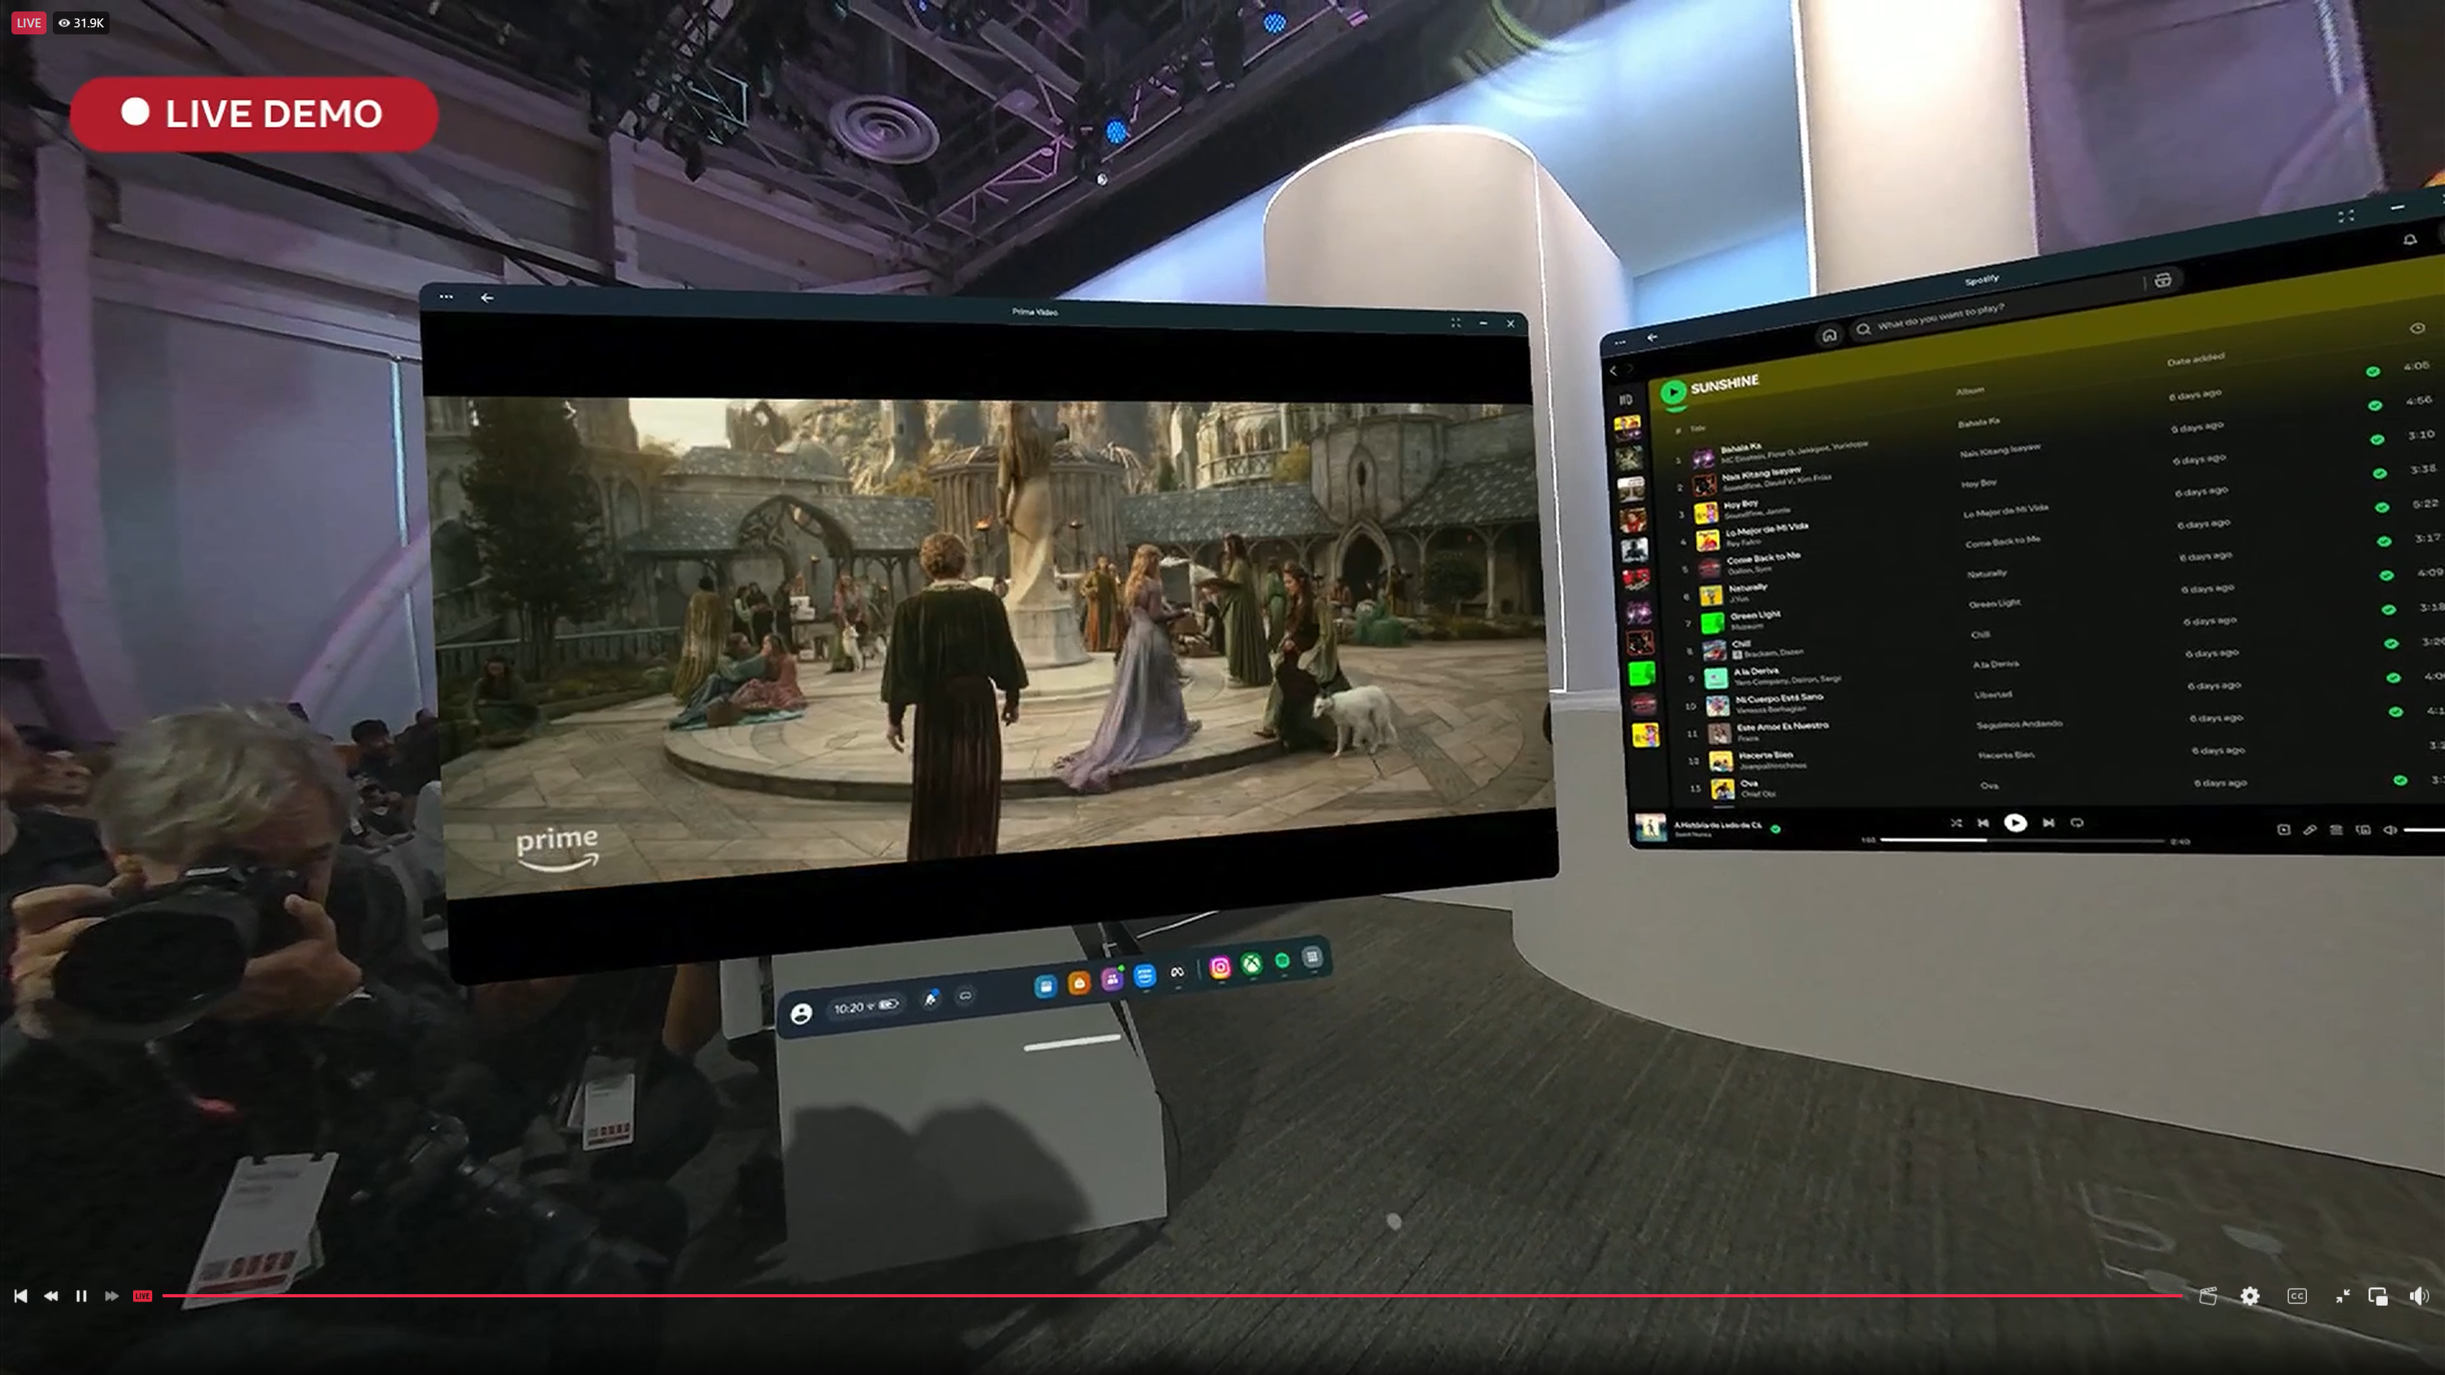The height and width of the screenshot is (1375, 2445).
Task: Skip to previous track in Spotify
Action: coord(1983,822)
